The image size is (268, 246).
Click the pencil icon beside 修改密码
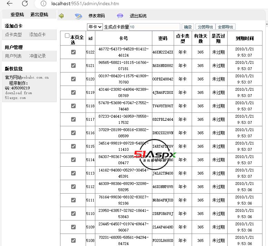(x=78, y=16)
